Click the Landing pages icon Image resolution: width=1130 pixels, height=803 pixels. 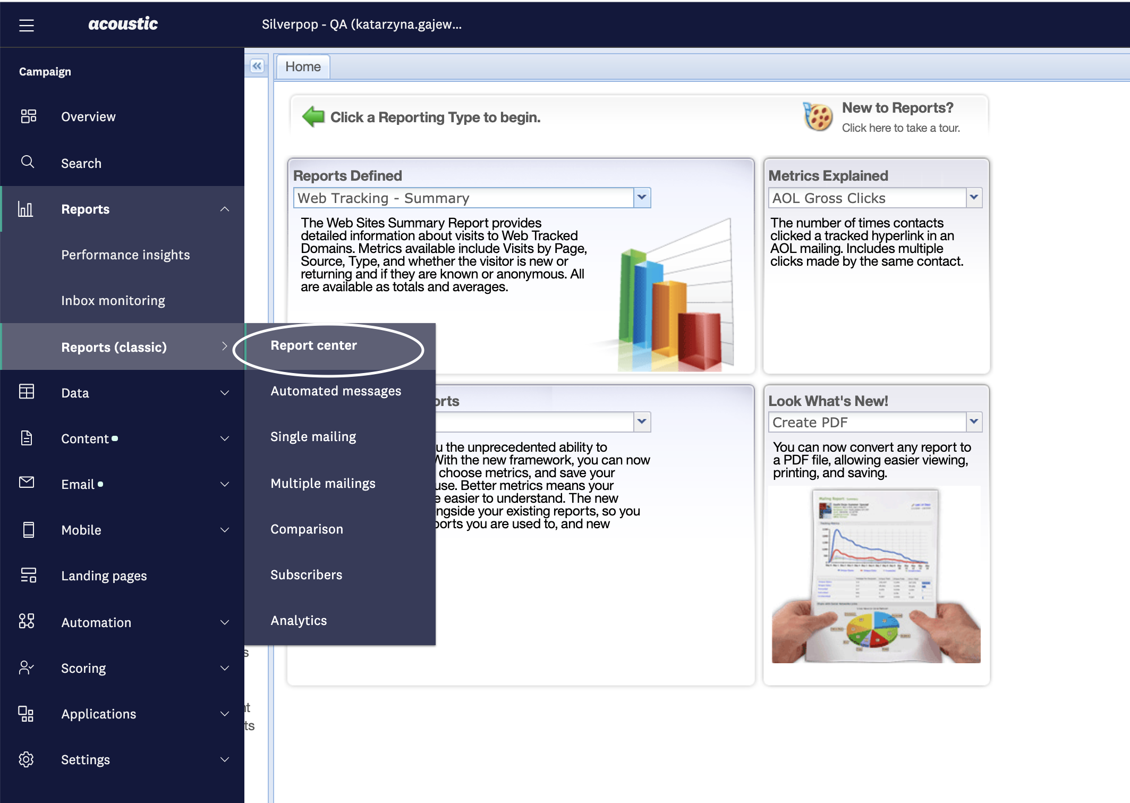[28, 575]
